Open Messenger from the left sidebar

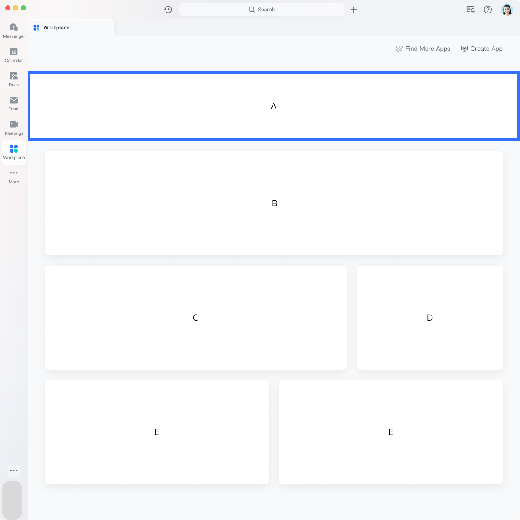[14, 30]
